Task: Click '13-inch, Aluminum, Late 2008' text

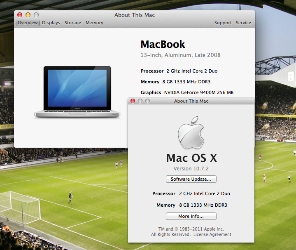Action: click(x=180, y=55)
